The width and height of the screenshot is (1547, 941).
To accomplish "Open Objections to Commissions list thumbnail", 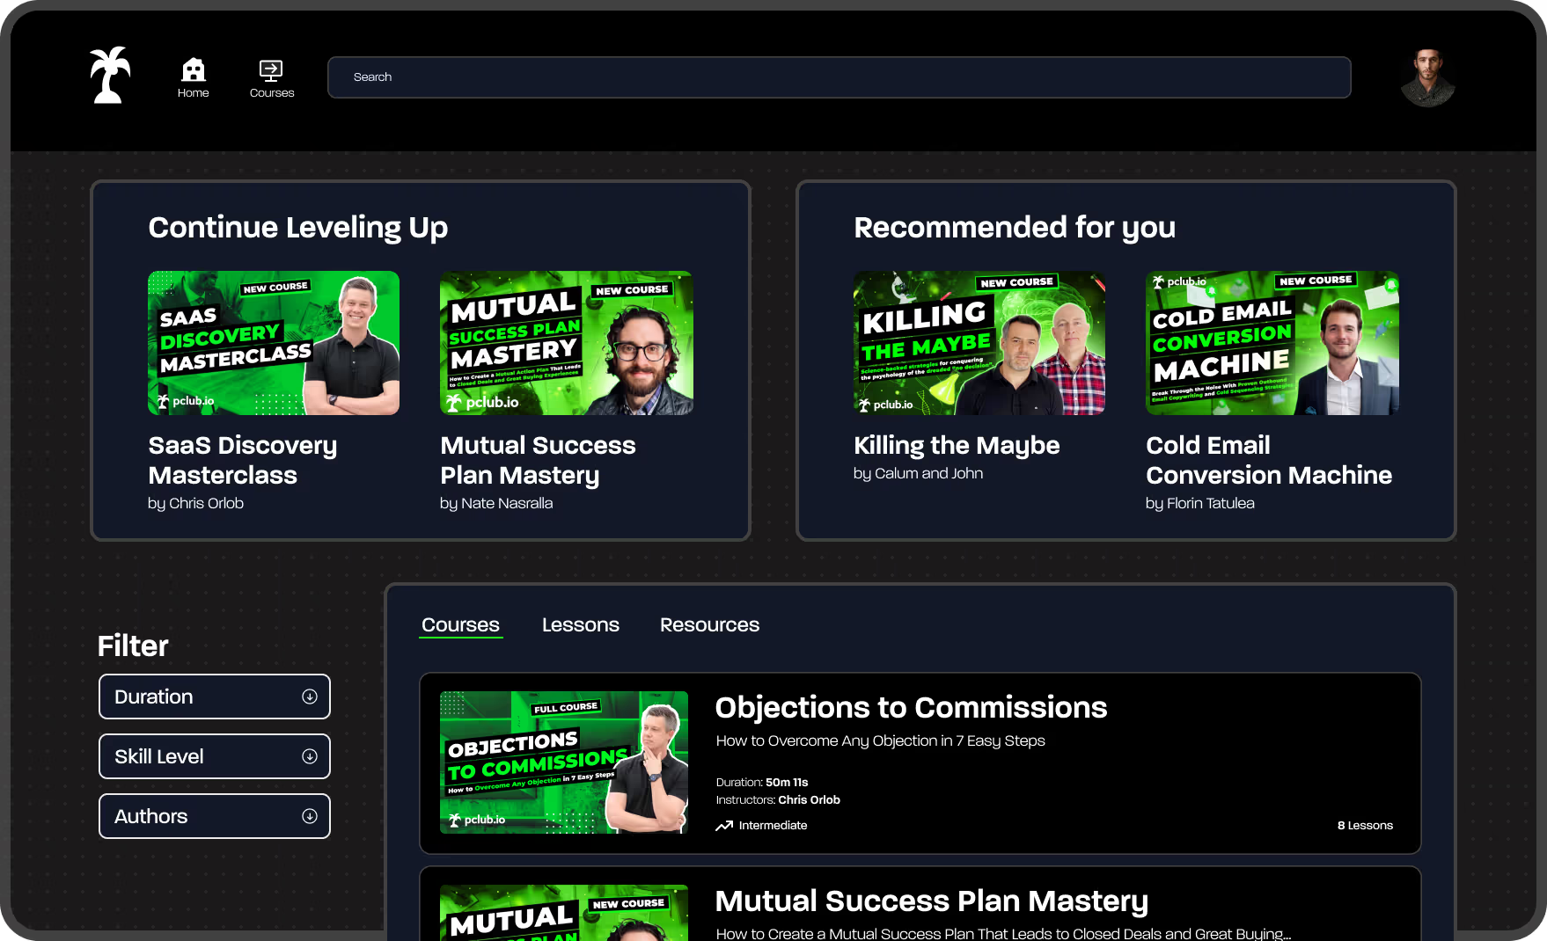I will tap(564, 762).
